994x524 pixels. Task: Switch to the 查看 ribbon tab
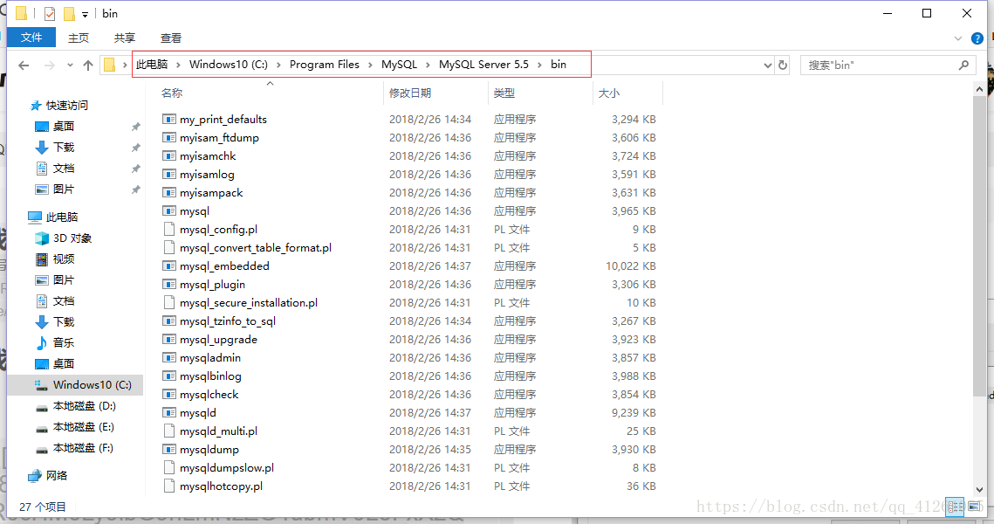tap(170, 38)
